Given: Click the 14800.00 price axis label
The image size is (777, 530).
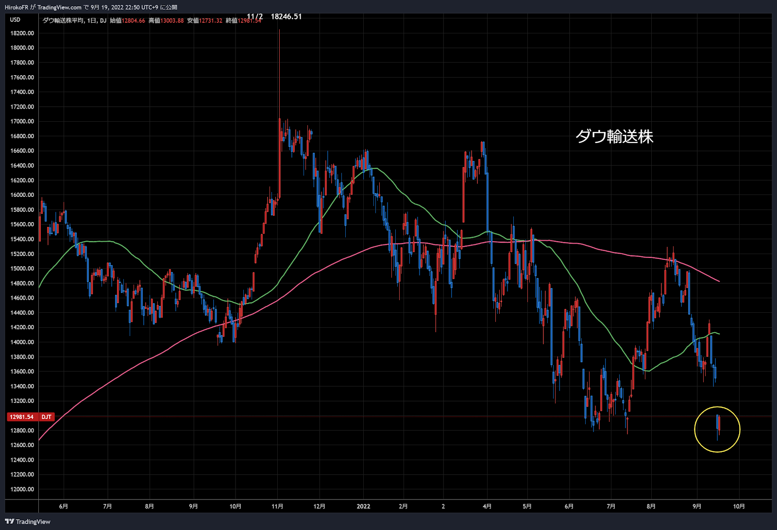Looking at the screenshot, I should 22,283.
